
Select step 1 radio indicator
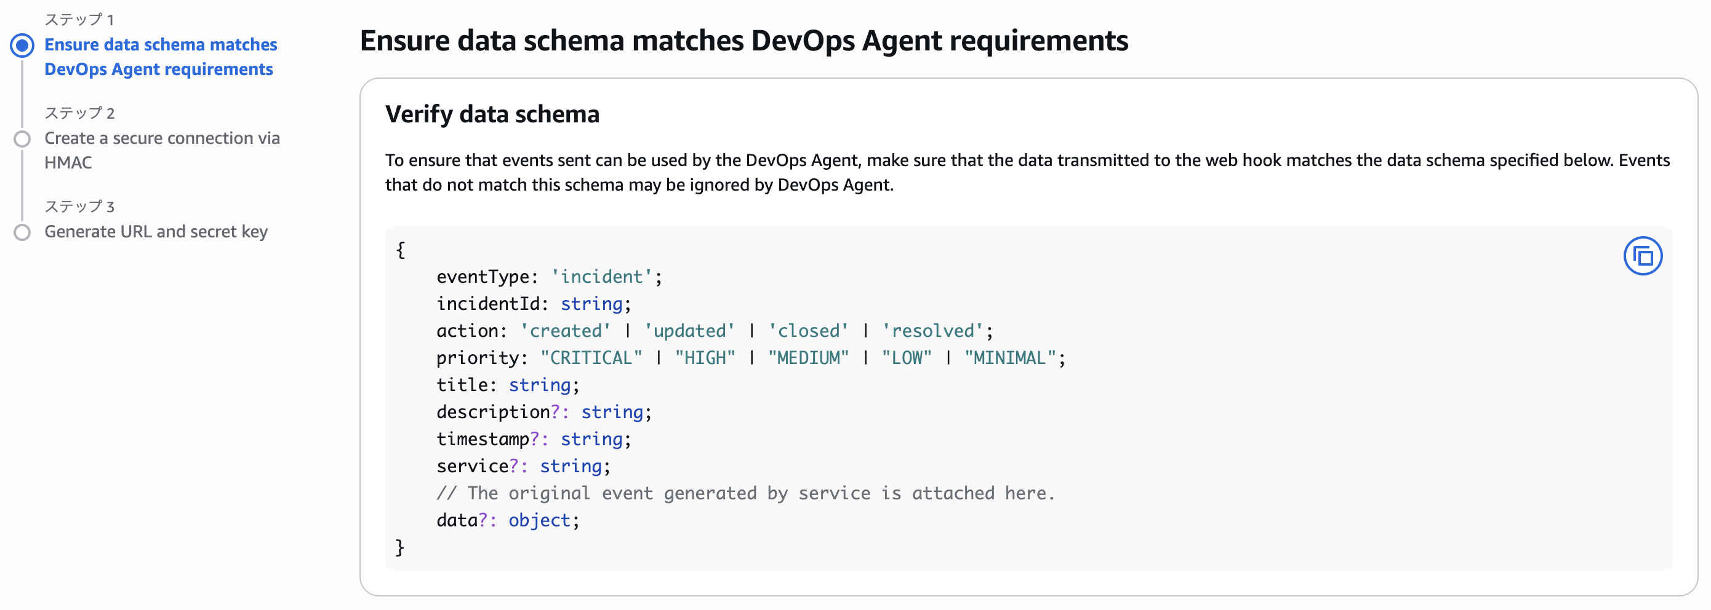(22, 45)
